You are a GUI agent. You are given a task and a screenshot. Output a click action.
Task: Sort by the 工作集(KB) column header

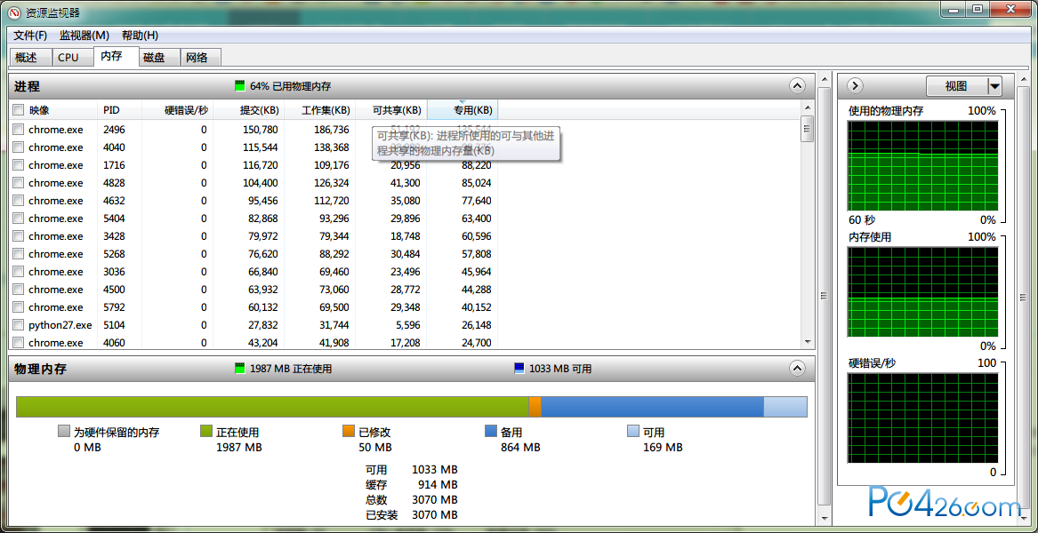coord(319,110)
